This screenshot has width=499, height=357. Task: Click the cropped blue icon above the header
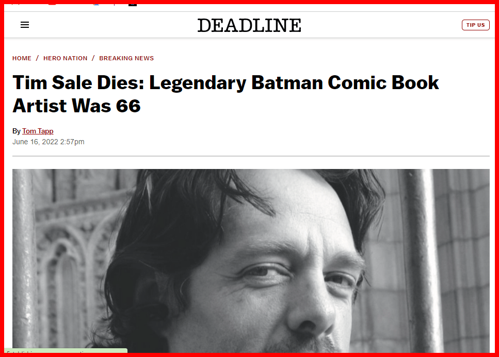96,3
